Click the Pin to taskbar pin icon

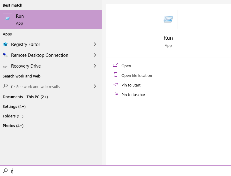pyautogui.click(x=115, y=94)
